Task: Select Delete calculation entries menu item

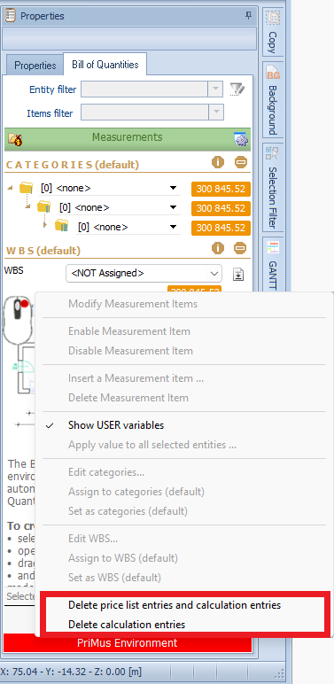Action: [127, 625]
